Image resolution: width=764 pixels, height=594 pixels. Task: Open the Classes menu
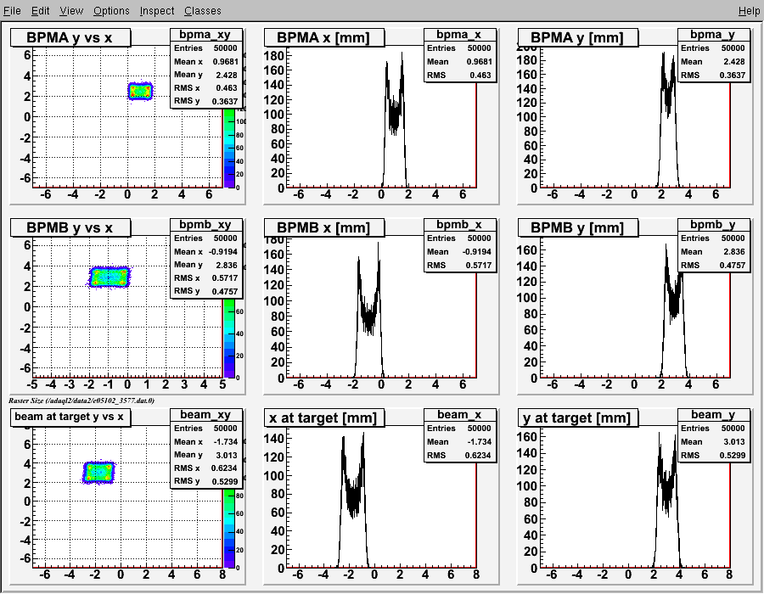202,11
